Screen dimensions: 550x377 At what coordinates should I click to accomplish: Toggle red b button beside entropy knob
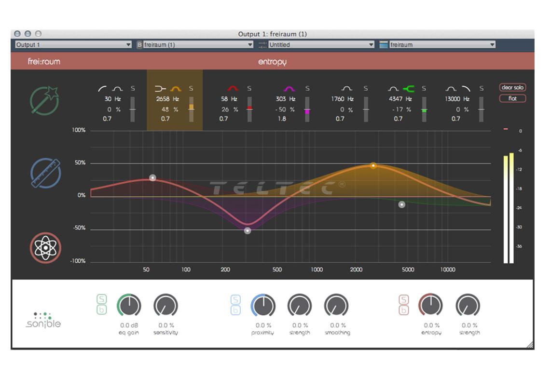pos(404,310)
